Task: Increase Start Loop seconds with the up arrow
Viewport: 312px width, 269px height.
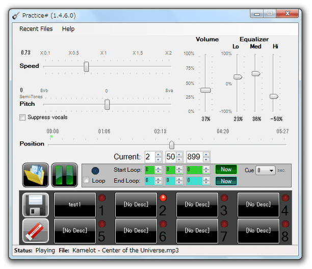Action: [179, 168]
